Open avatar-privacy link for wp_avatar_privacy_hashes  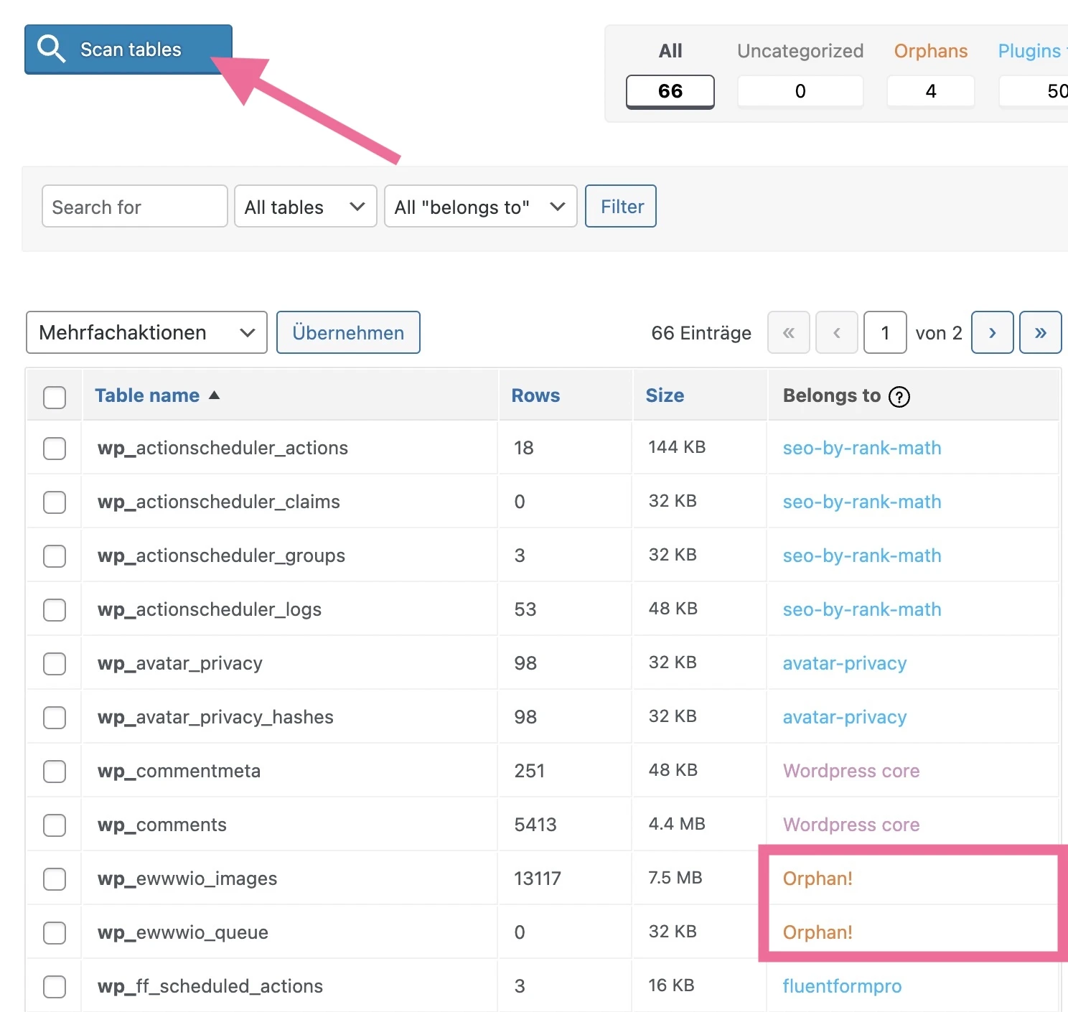point(845,717)
